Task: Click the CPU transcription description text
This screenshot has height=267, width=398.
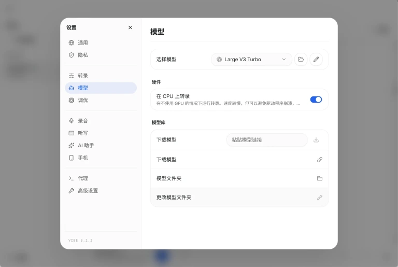Action: pyautogui.click(x=228, y=103)
